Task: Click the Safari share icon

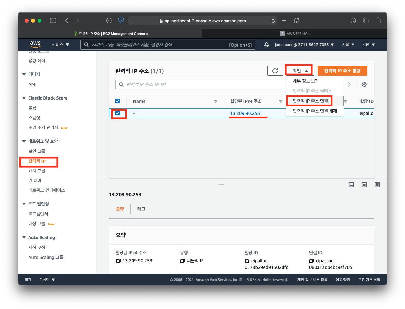Action: click(x=378, y=21)
